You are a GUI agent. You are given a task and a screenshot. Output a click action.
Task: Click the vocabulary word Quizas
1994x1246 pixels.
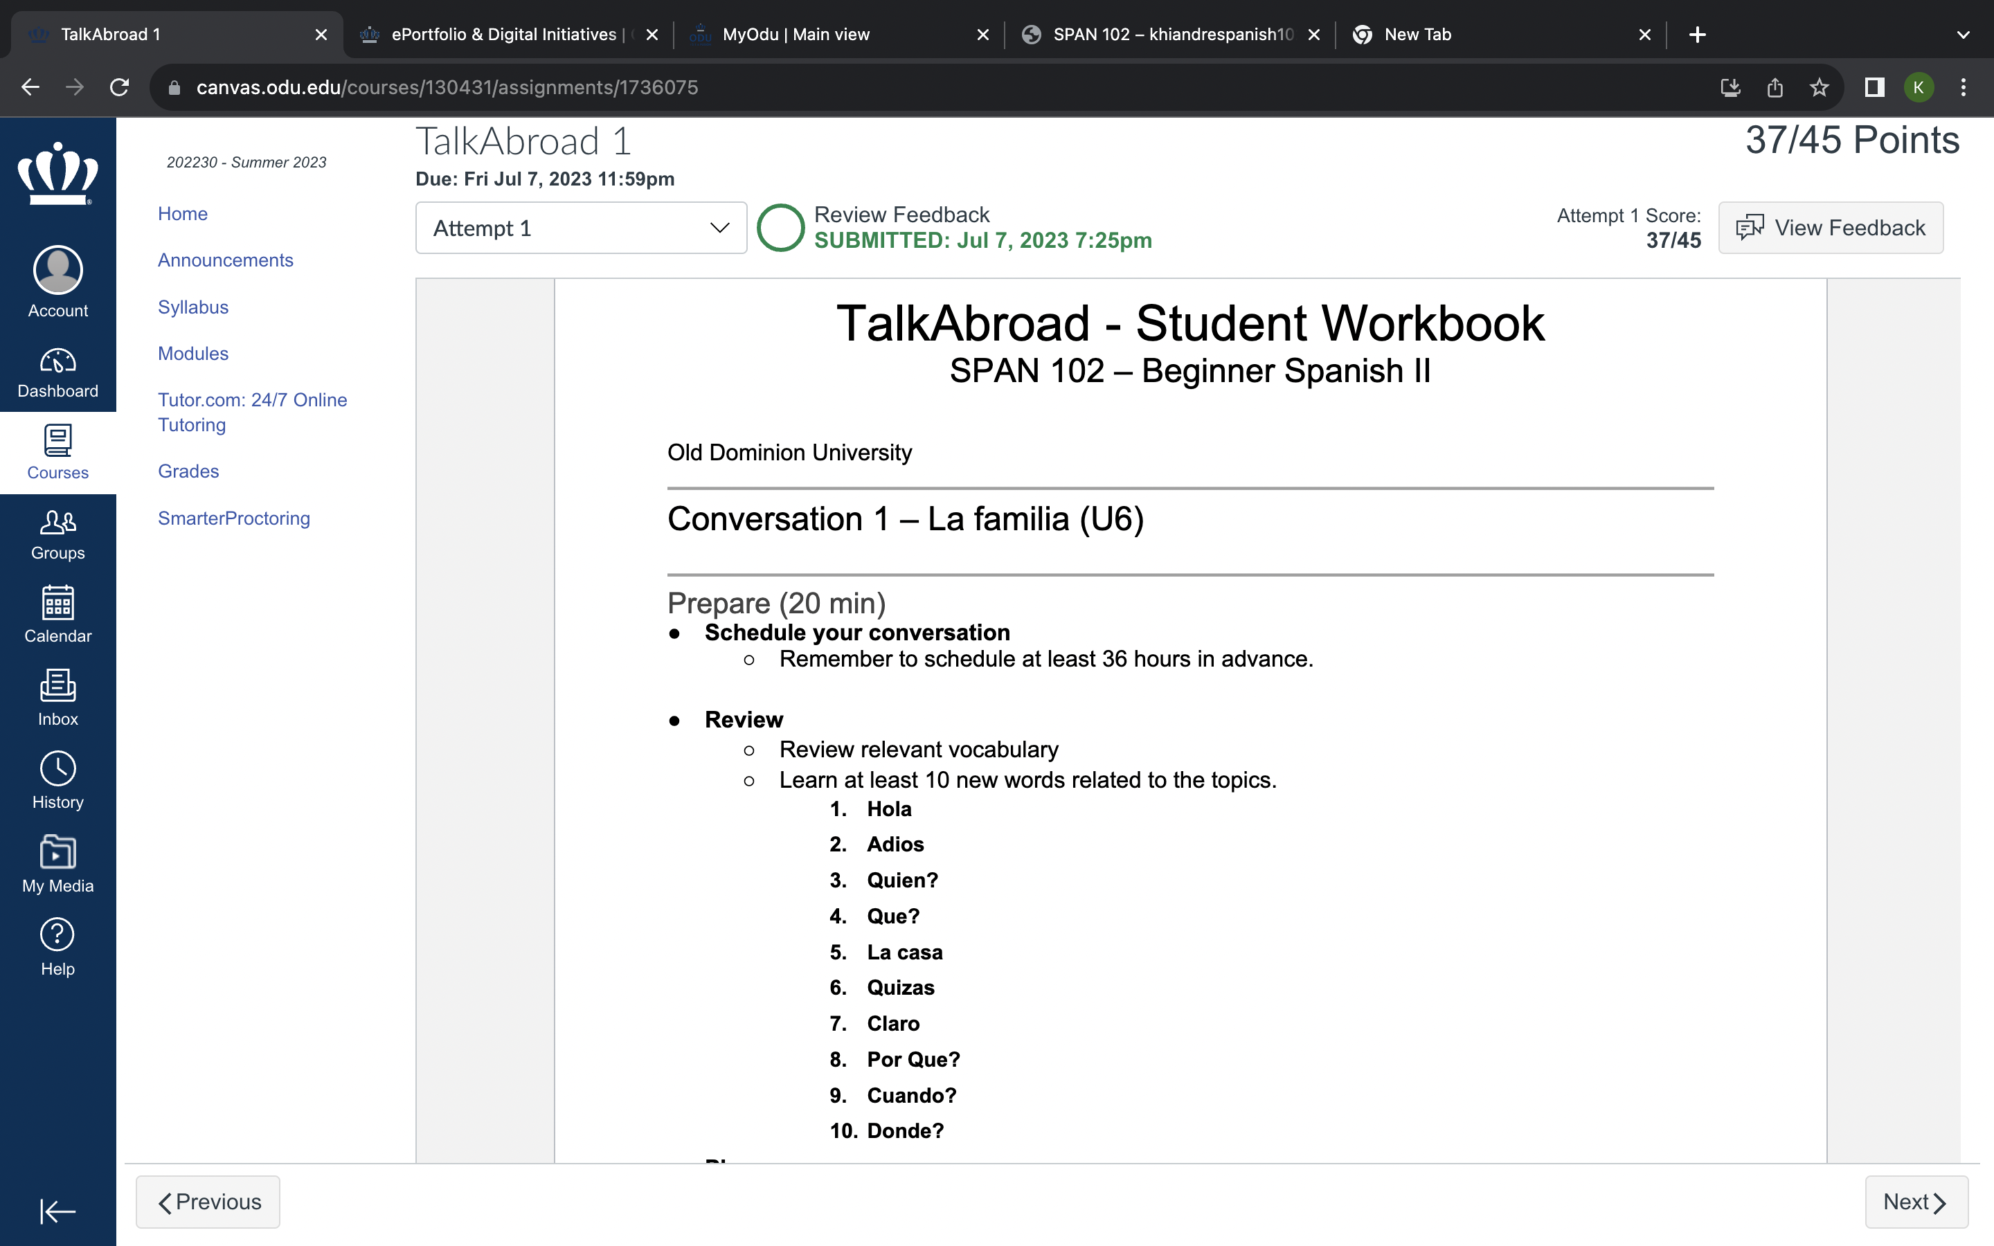coord(901,987)
